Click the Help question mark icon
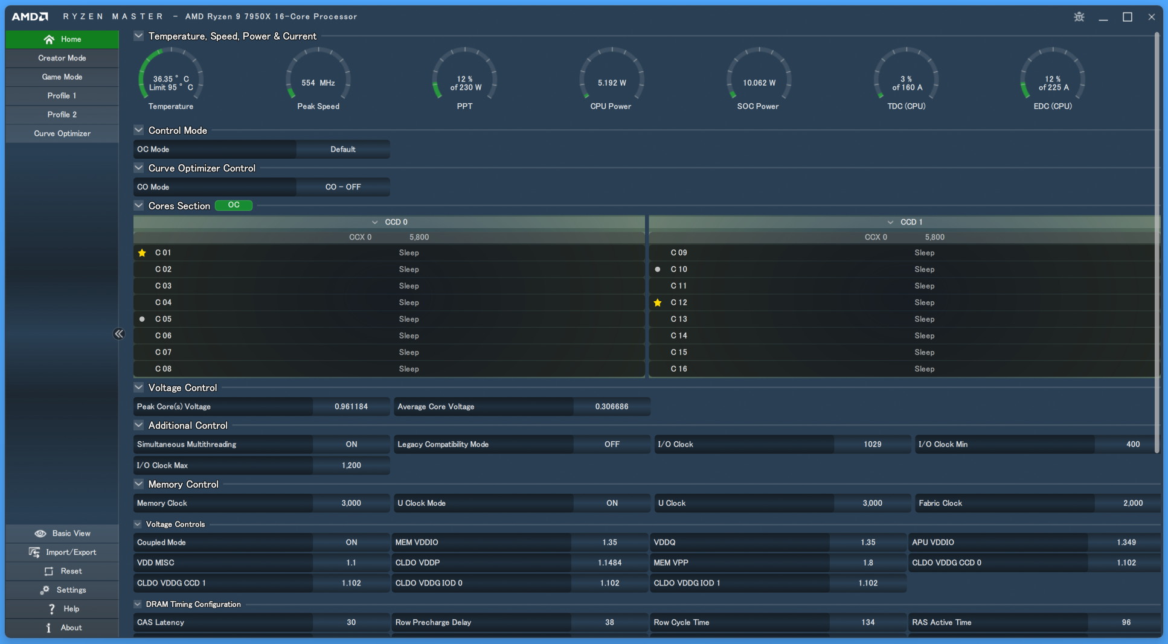Viewport: 1168px width, 644px height. pos(52,609)
